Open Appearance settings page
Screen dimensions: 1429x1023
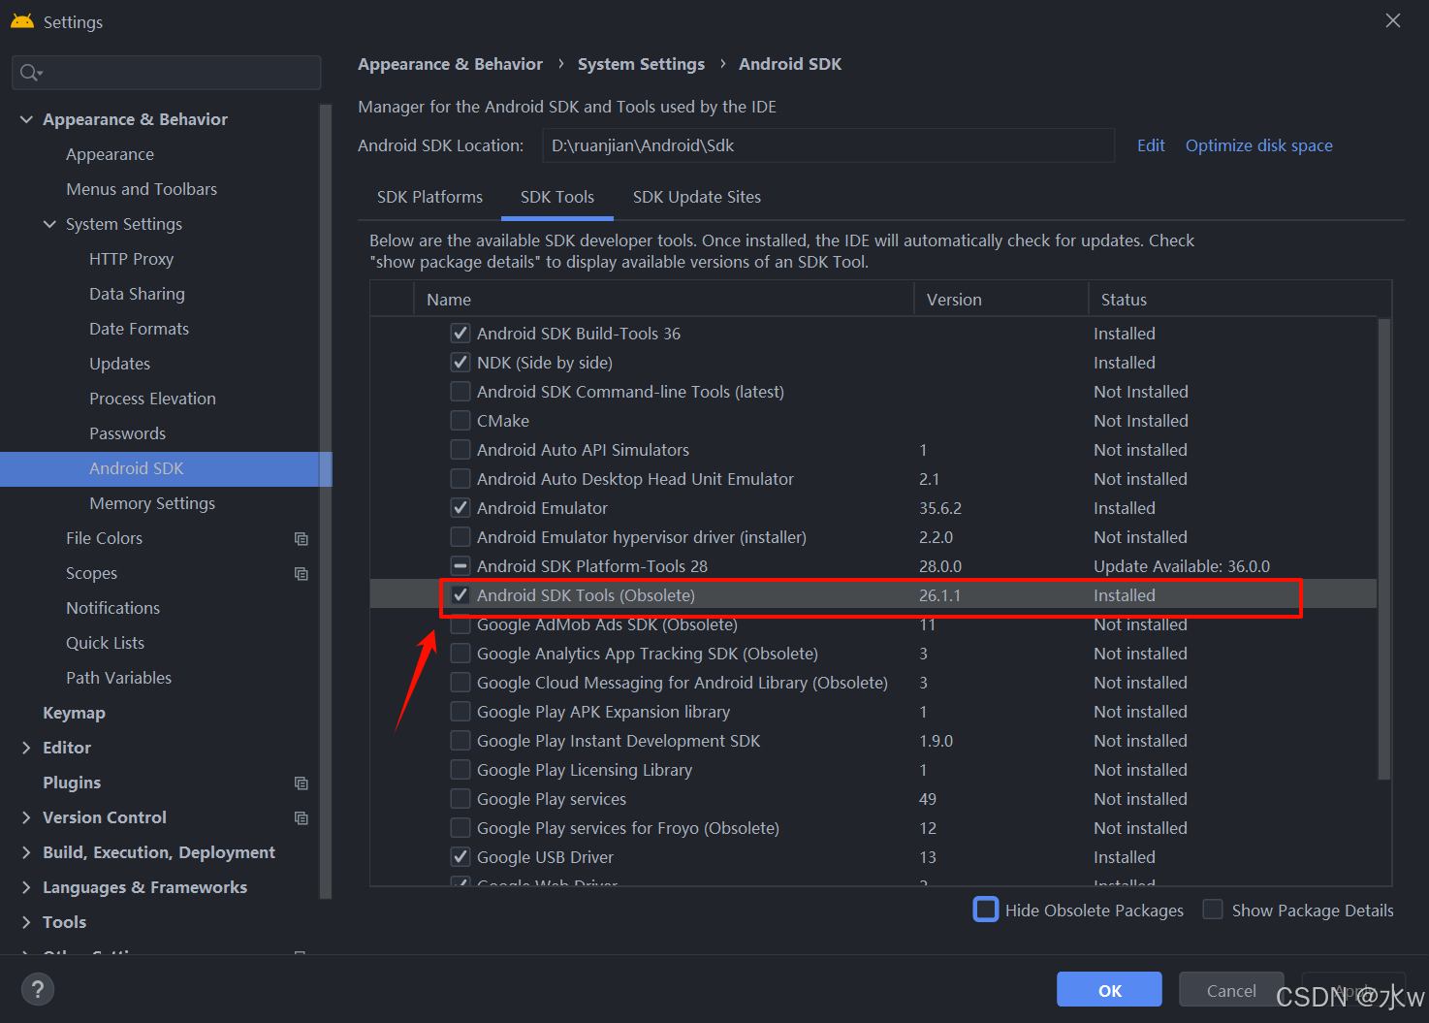tap(110, 154)
